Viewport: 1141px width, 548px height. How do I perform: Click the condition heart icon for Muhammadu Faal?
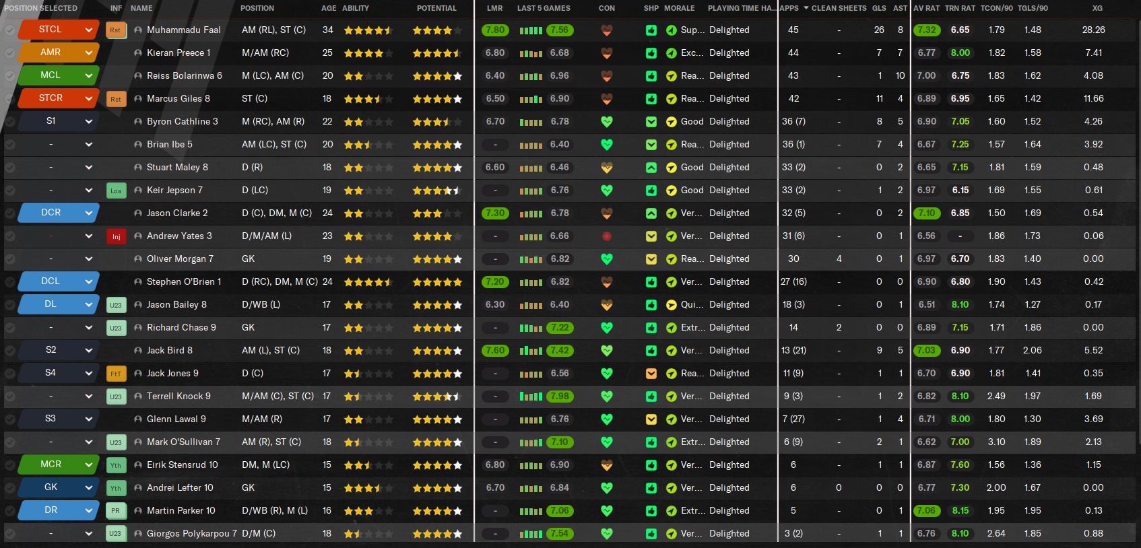607,30
